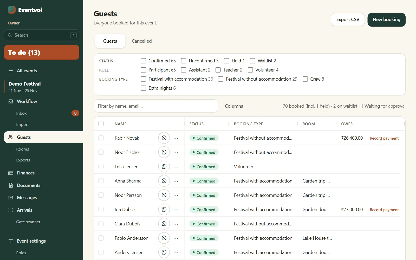Open WhatsApp chat for Noor Fischer
The height and width of the screenshot is (260, 416).
click(164, 152)
